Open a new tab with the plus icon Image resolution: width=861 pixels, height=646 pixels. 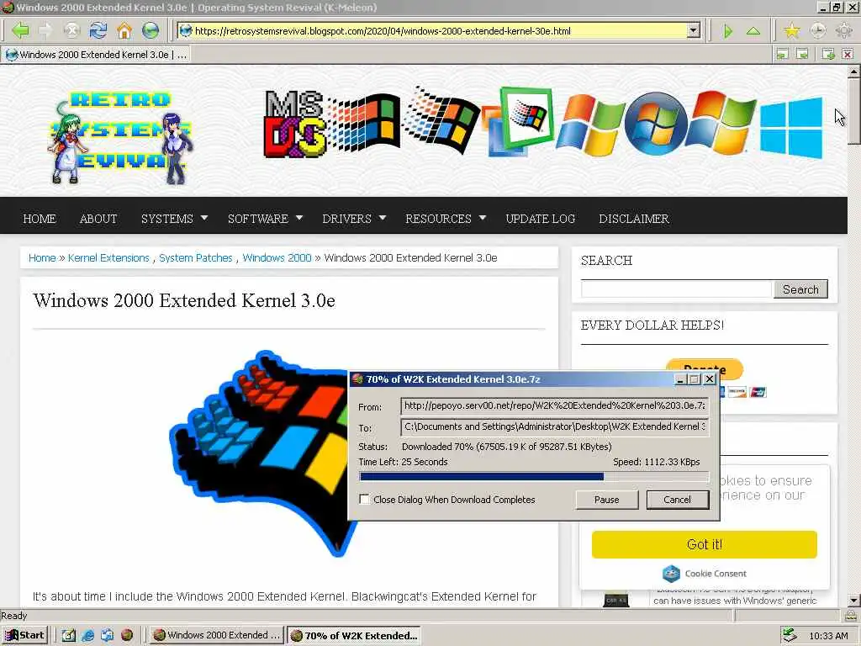point(828,54)
